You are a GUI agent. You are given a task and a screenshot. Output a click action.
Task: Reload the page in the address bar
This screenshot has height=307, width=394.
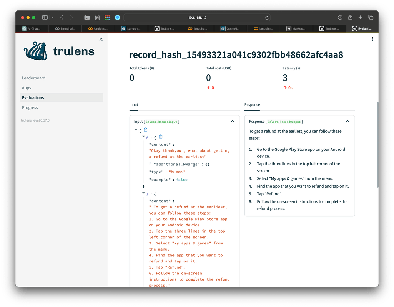tap(267, 18)
